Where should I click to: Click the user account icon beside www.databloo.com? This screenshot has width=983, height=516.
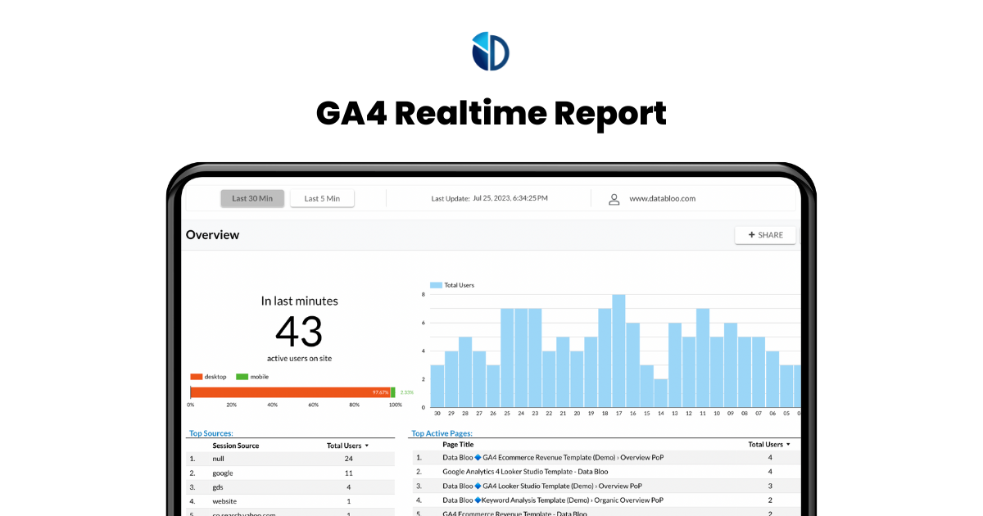coord(614,198)
